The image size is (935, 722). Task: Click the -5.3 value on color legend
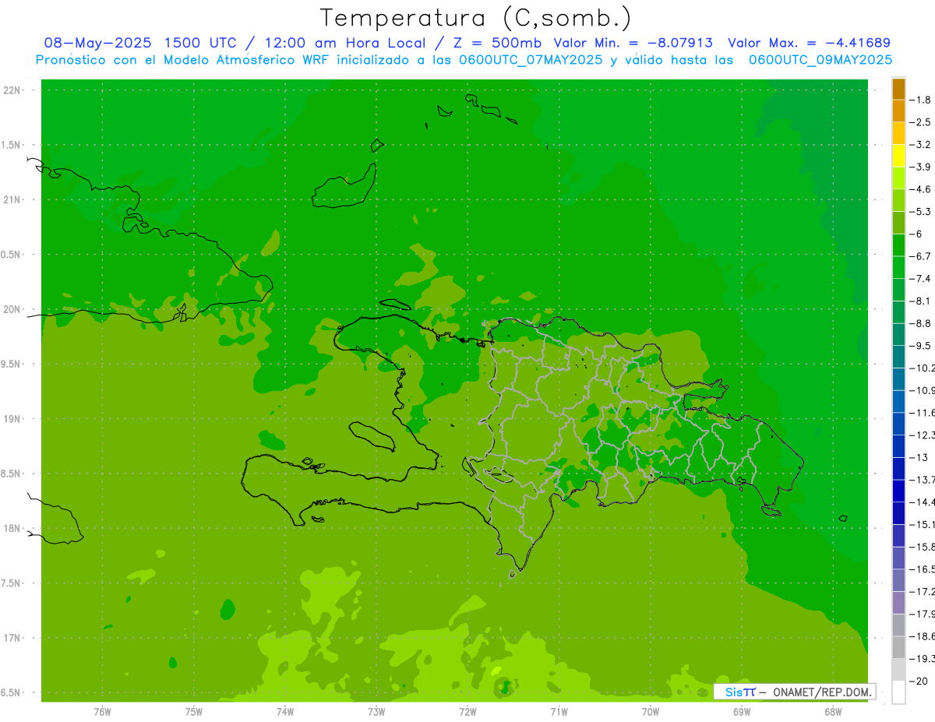pyautogui.click(x=921, y=212)
